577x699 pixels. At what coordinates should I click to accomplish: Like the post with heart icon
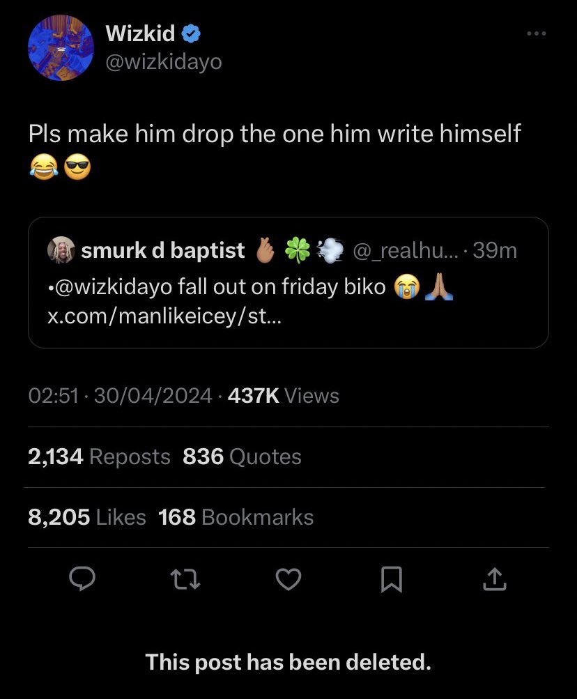coord(288,578)
